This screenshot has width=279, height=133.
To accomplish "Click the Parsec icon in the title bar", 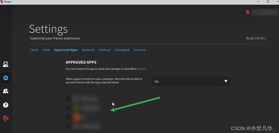I will click(x=2, y=2).
